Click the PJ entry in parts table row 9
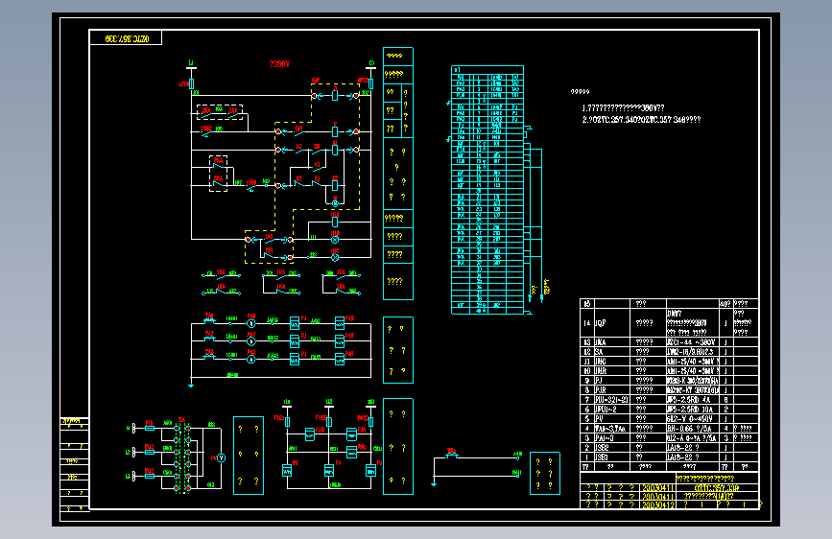The image size is (832, 539). click(x=599, y=381)
